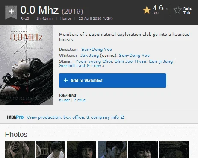This screenshot has width=198, height=158.
Task: Click the external link icon beside company info
Action: pyautogui.click(x=122, y=117)
